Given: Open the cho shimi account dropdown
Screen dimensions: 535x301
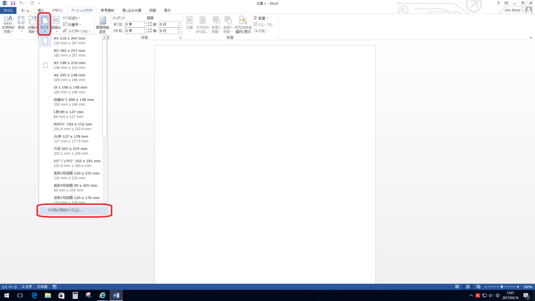Looking at the screenshot, I should [514, 10].
